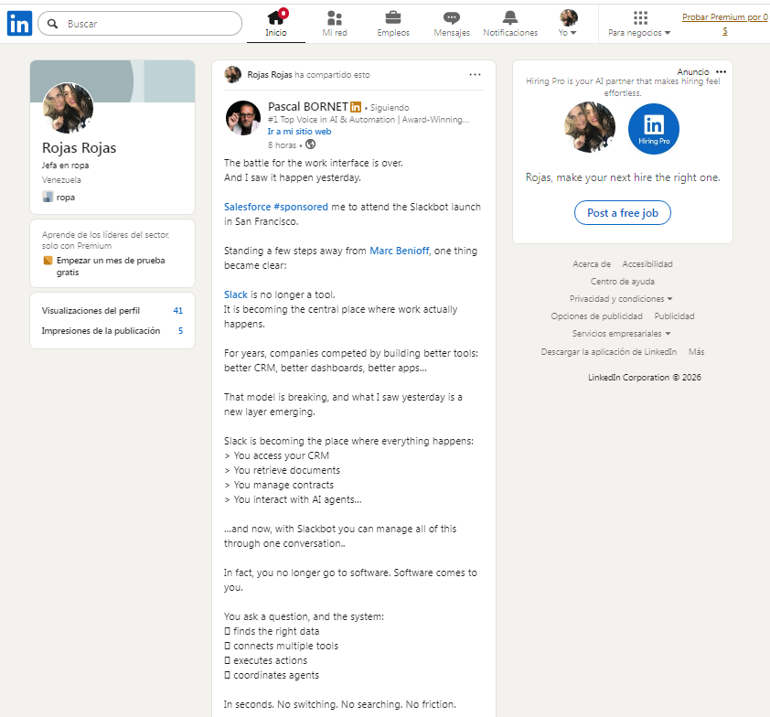The width and height of the screenshot is (770, 717).
Task: Open the Rojas Rojas profile name in the sidebar
Action: coord(79,148)
